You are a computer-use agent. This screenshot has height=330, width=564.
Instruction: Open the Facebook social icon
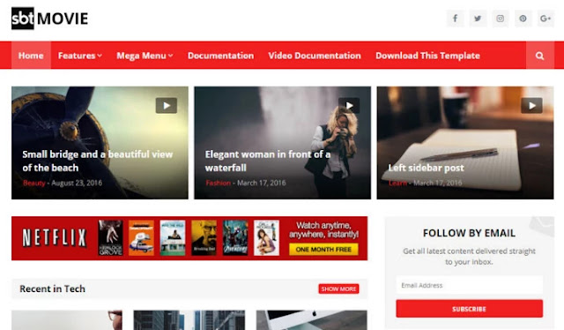[x=456, y=19]
